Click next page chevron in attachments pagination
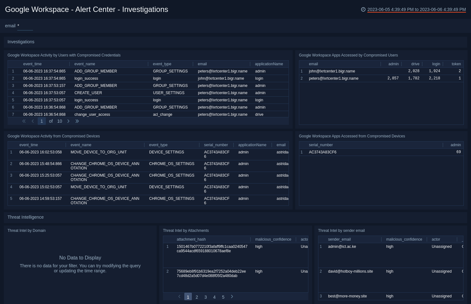 click(x=232, y=296)
